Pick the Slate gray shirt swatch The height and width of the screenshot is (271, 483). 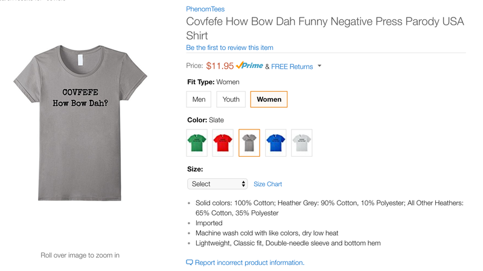pos(249,143)
